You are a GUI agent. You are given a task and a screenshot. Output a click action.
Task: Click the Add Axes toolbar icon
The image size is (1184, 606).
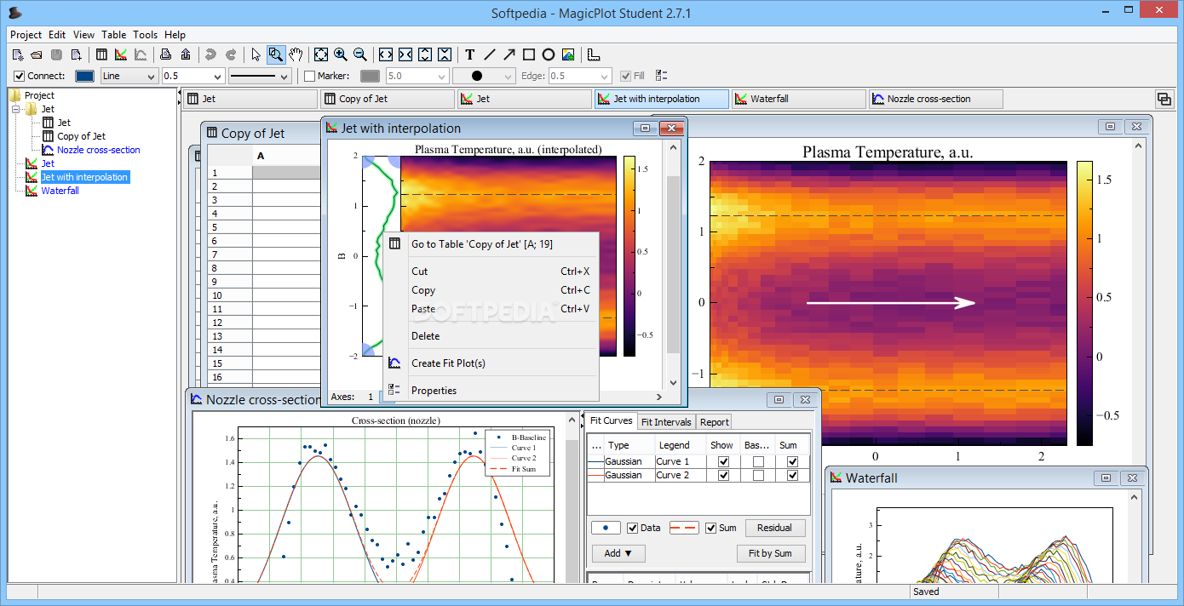pos(594,54)
